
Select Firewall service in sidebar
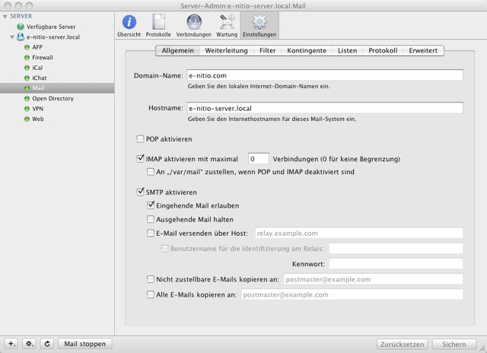coord(44,57)
